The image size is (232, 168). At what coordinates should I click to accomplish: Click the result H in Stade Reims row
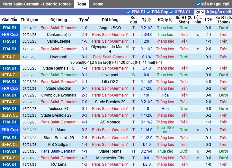(133, 151)
